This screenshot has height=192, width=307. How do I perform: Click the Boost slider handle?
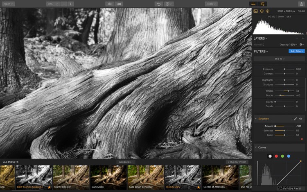pos(284,135)
